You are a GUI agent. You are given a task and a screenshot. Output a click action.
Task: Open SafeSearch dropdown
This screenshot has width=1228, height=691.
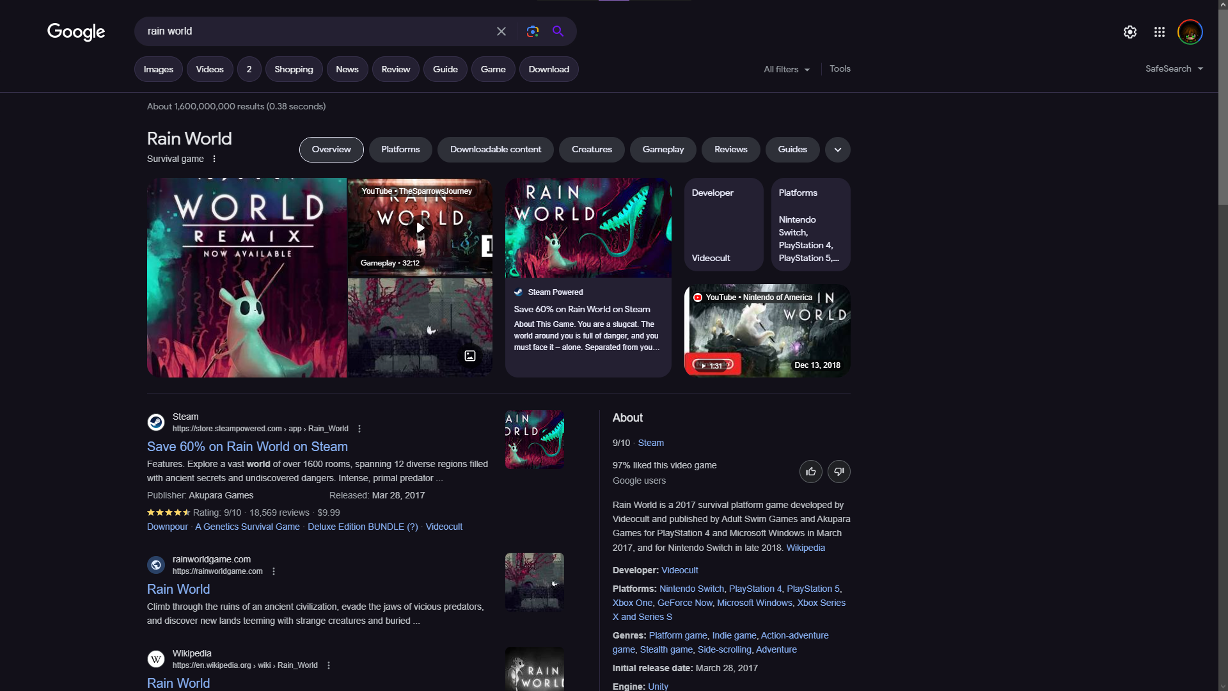[1174, 68]
